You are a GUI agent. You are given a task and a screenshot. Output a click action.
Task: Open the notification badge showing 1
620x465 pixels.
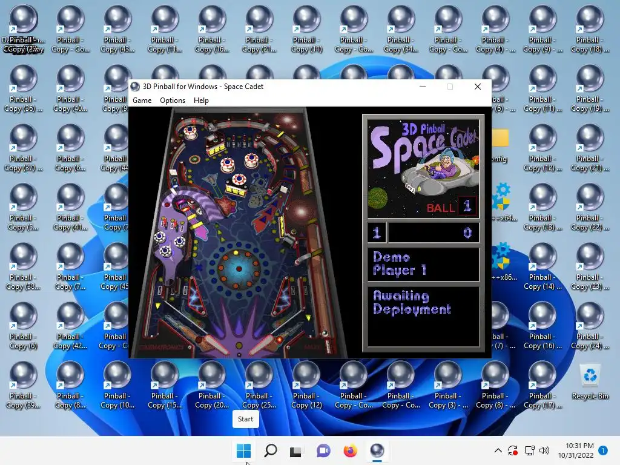(603, 450)
